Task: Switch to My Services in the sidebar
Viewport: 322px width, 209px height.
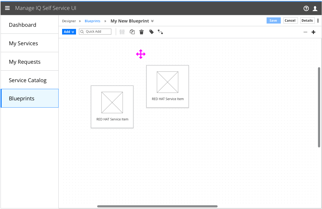Action: (x=24, y=43)
